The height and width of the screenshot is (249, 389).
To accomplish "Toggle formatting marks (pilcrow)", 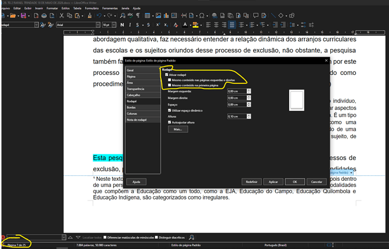I will [x=138, y=16].
